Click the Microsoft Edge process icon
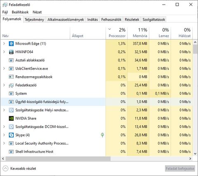This screenshot has height=176, width=198. click(x=11, y=44)
